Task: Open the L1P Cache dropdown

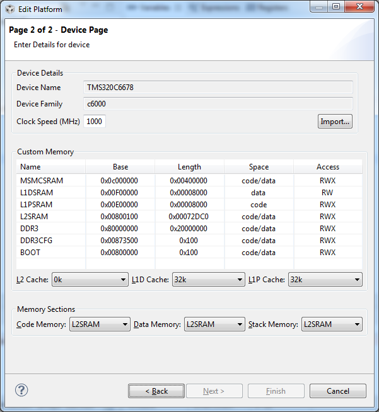Action: [x=325, y=280]
